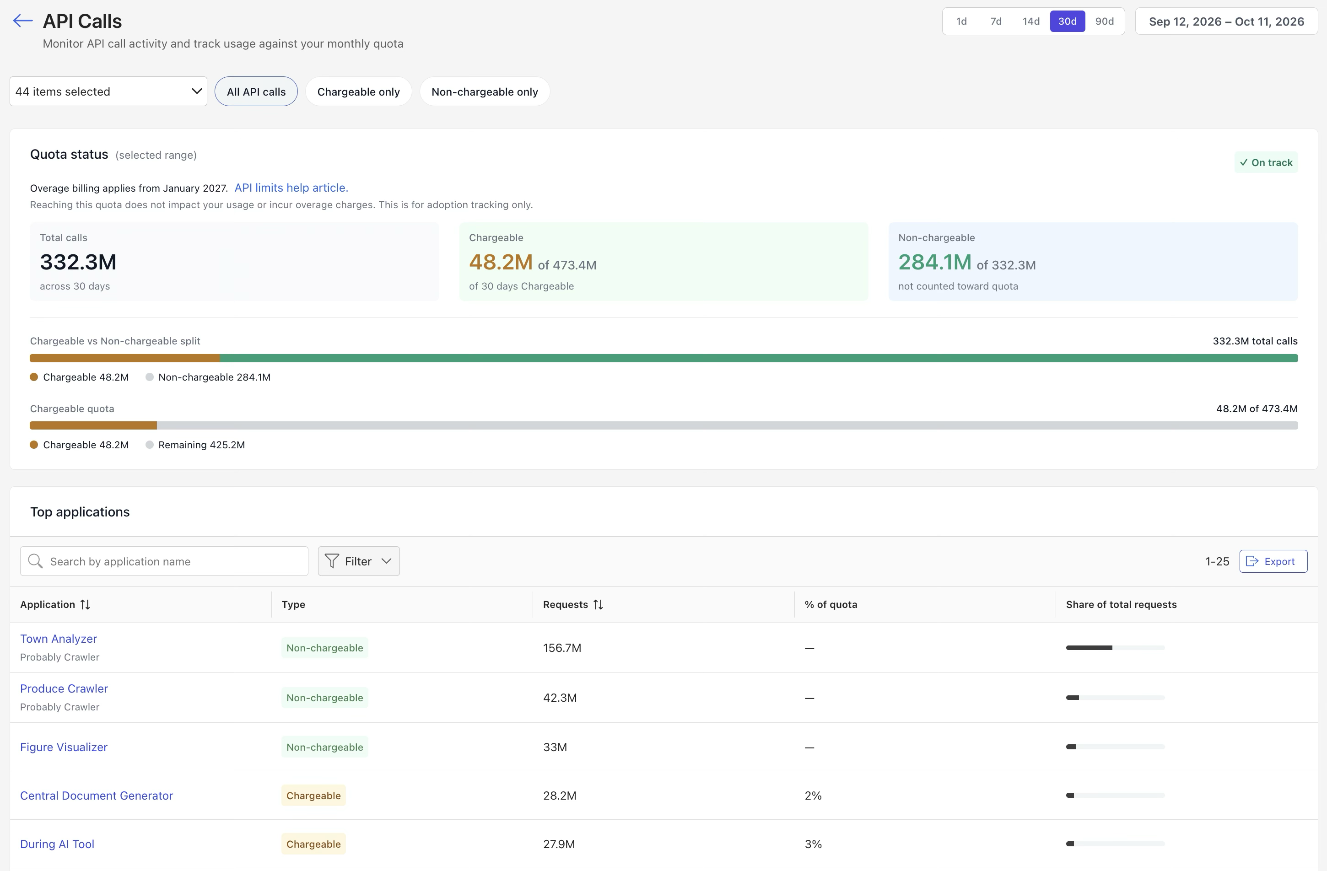This screenshot has width=1327, height=871.
Task: Go back using the left arrow icon
Action: [x=23, y=21]
